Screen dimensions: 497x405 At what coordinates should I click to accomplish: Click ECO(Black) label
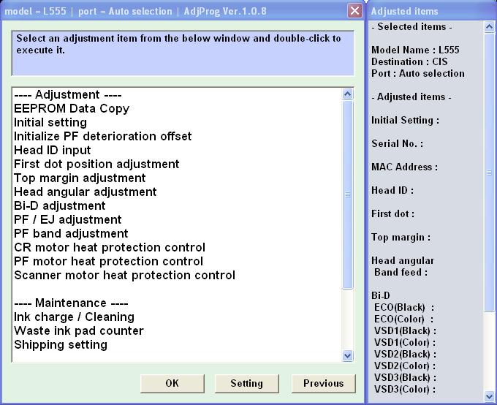[404, 307]
